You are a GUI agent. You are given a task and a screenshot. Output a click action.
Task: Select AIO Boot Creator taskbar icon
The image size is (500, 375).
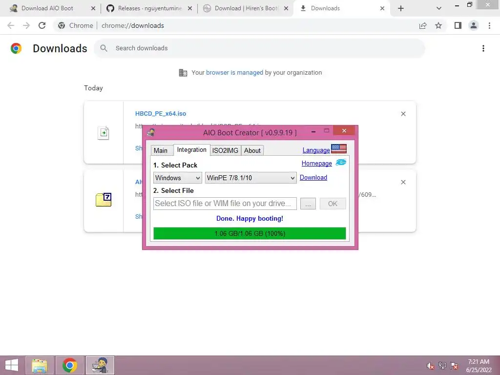pos(100,365)
